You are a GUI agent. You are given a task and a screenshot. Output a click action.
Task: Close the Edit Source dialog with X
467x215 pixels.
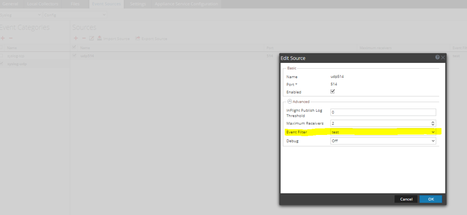[443, 58]
